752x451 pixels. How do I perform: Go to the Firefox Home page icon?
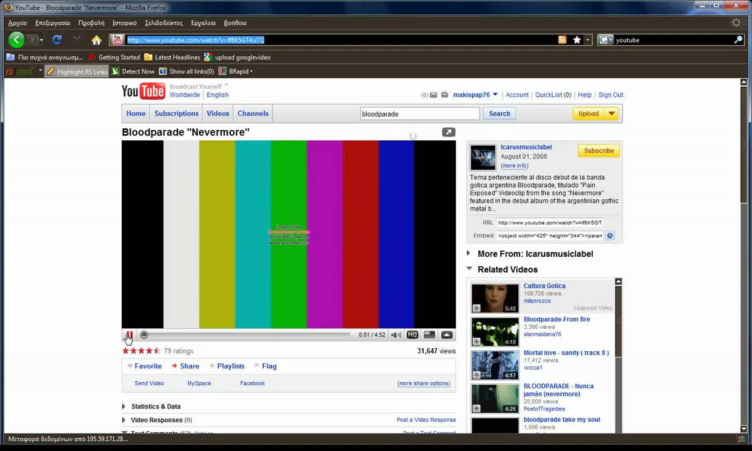click(x=97, y=39)
